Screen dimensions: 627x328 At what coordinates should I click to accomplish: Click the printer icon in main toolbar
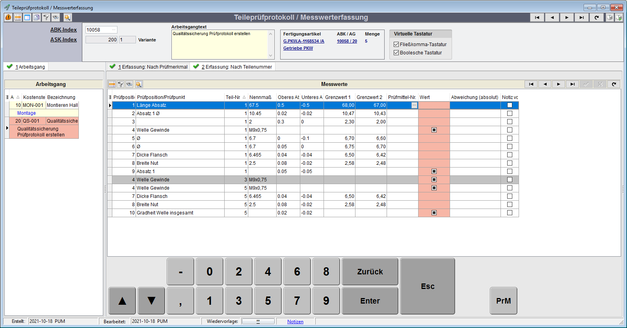pos(610,17)
